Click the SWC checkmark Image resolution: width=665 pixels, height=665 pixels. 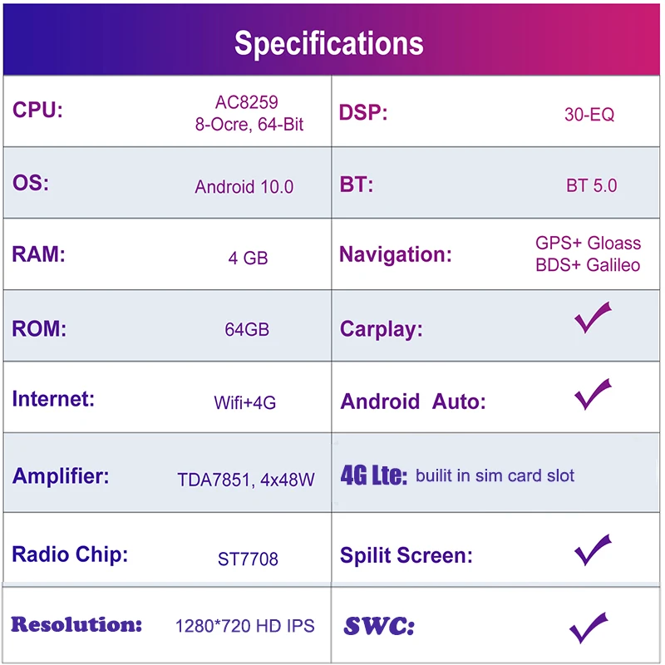point(589,627)
